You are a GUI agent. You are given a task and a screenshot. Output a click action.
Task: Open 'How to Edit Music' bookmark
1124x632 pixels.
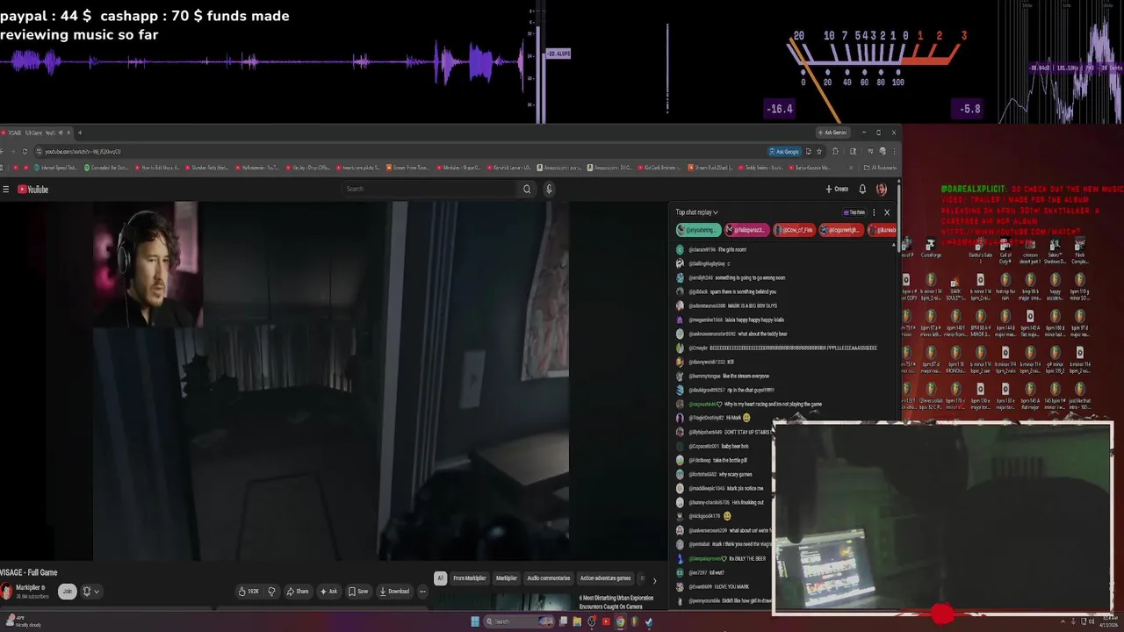157,168
